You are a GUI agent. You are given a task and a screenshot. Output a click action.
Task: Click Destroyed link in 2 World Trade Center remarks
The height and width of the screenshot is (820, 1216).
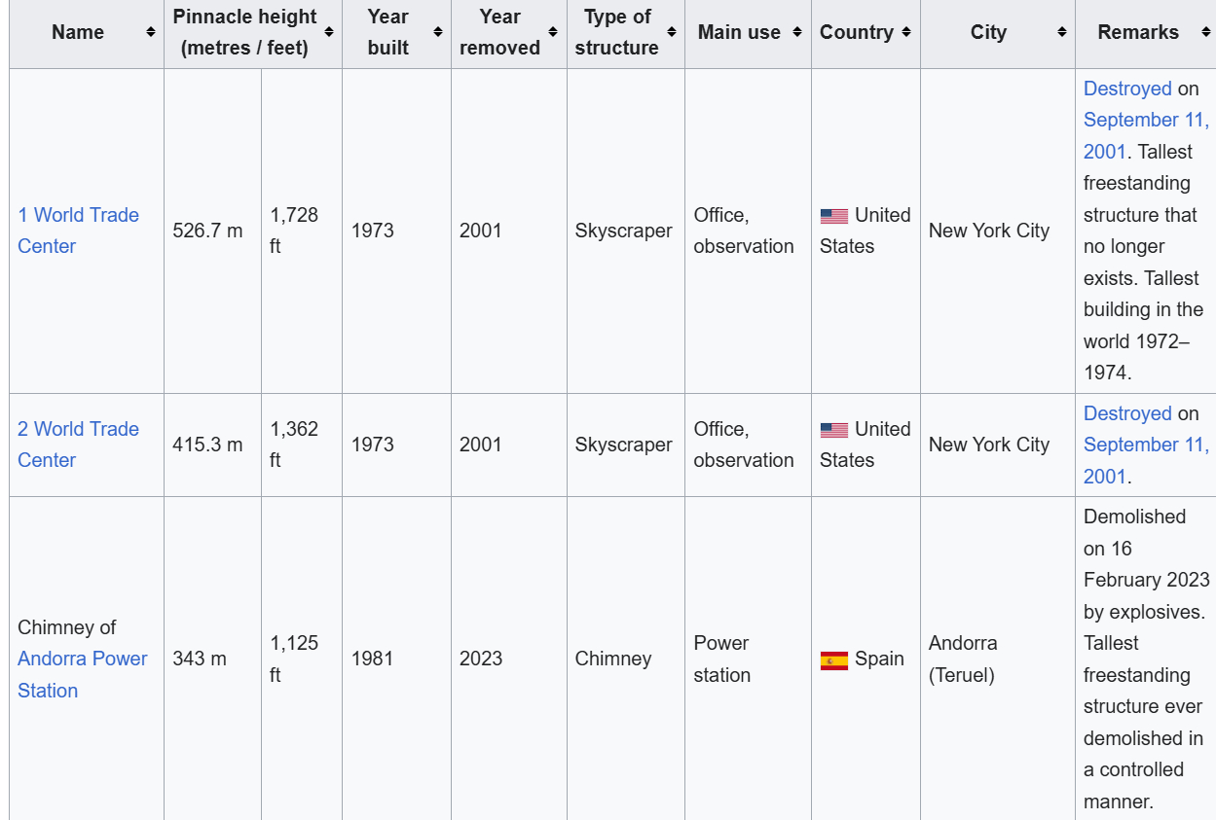pyautogui.click(x=1127, y=413)
